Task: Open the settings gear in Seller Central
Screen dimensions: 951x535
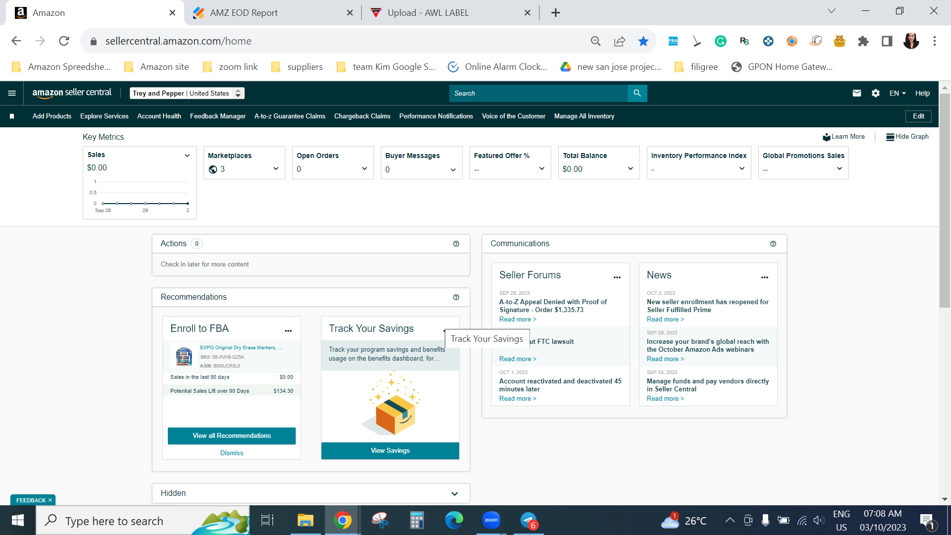Action: tap(876, 93)
